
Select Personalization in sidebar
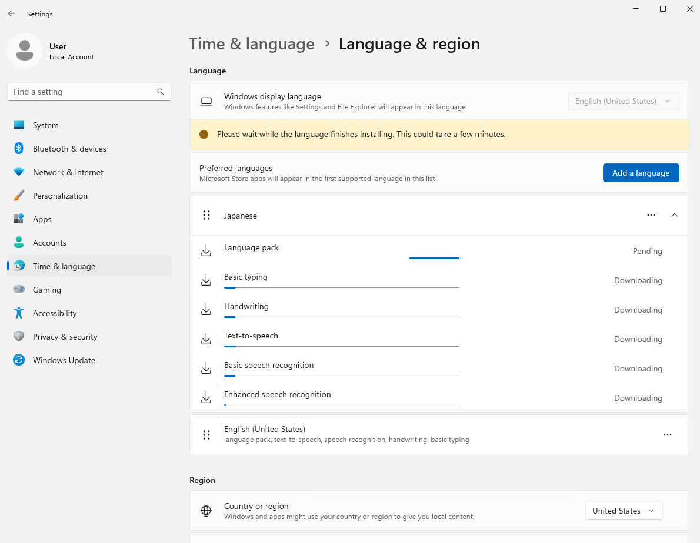[x=89, y=195]
